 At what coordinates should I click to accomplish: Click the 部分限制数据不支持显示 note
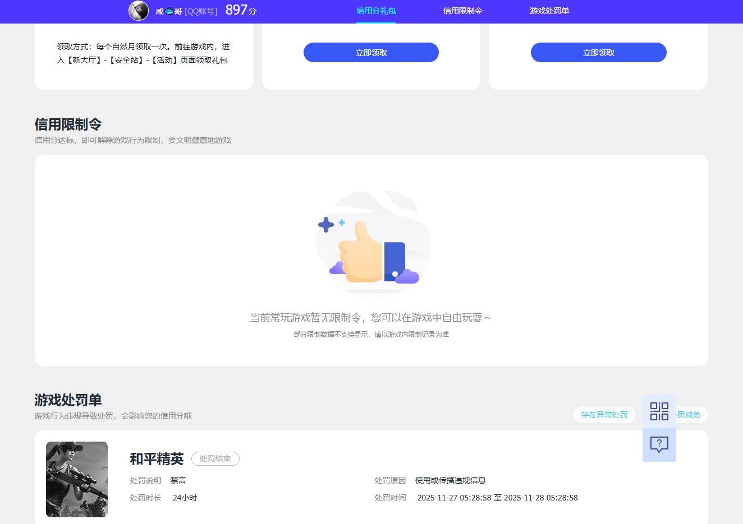(x=371, y=334)
